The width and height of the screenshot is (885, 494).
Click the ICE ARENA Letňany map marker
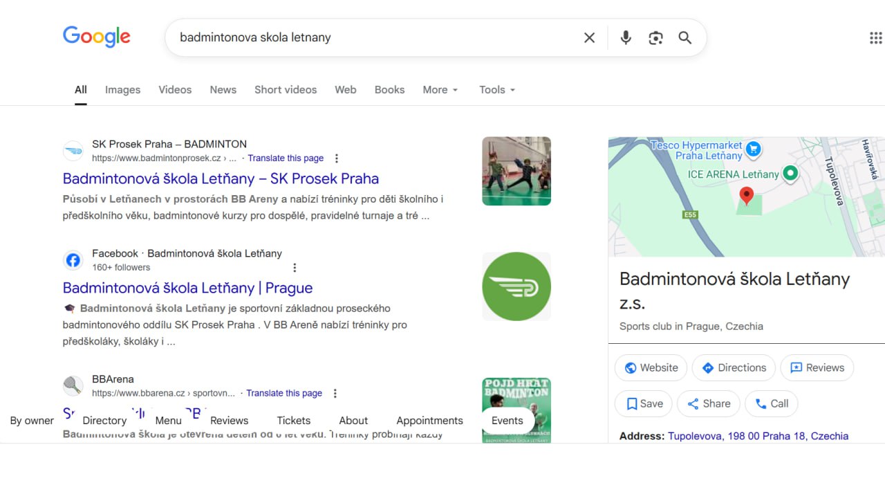coord(790,174)
